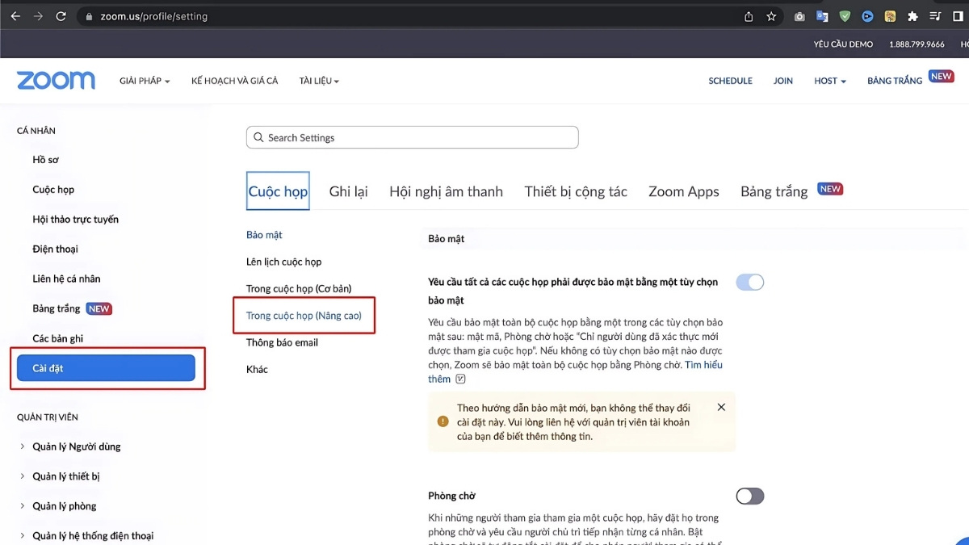This screenshot has height=545, width=969.
Task: Switch to the Ghi lại tab
Action: click(x=349, y=191)
